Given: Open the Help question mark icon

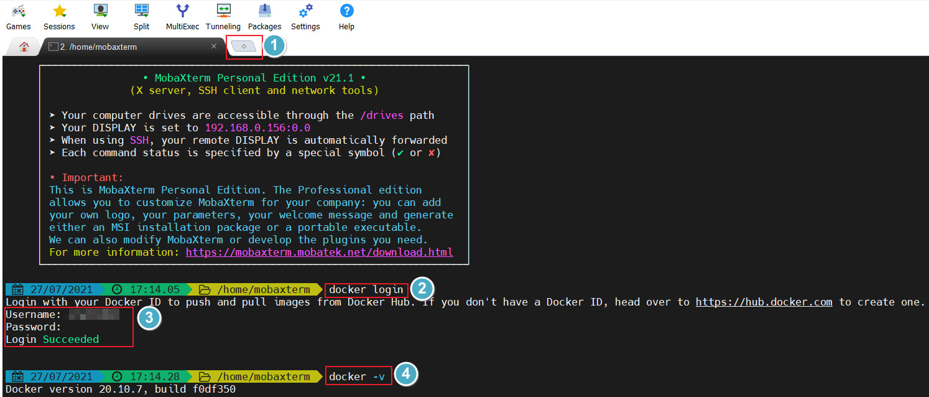Looking at the screenshot, I should pos(346,11).
